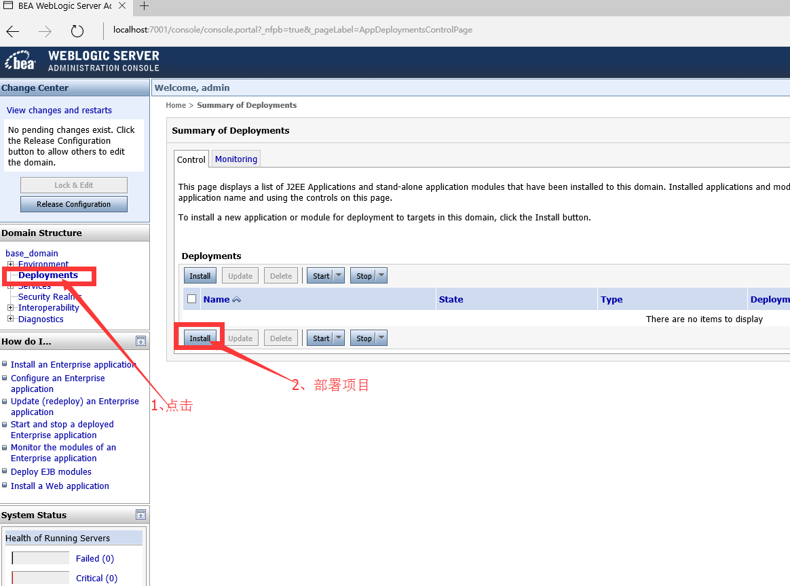The width and height of the screenshot is (790, 586).
Task: Reload the page with refresh icon
Action: point(77,31)
